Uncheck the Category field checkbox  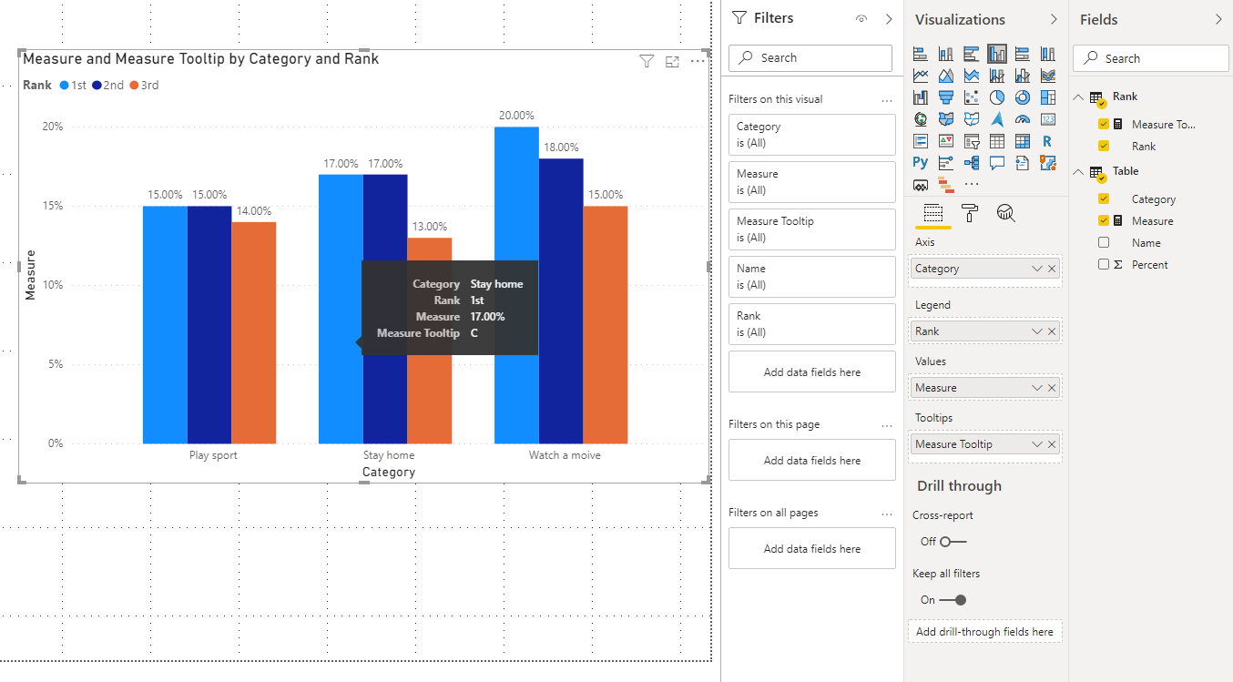(1104, 198)
